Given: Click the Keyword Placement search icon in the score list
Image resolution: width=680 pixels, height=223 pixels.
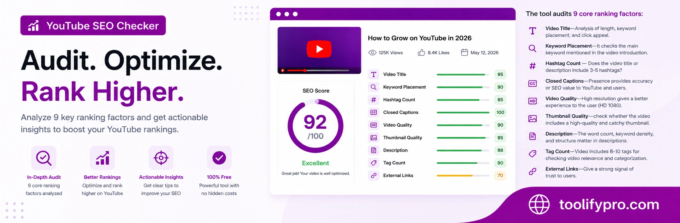Looking at the screenshot, I should (x=374, y=87).
